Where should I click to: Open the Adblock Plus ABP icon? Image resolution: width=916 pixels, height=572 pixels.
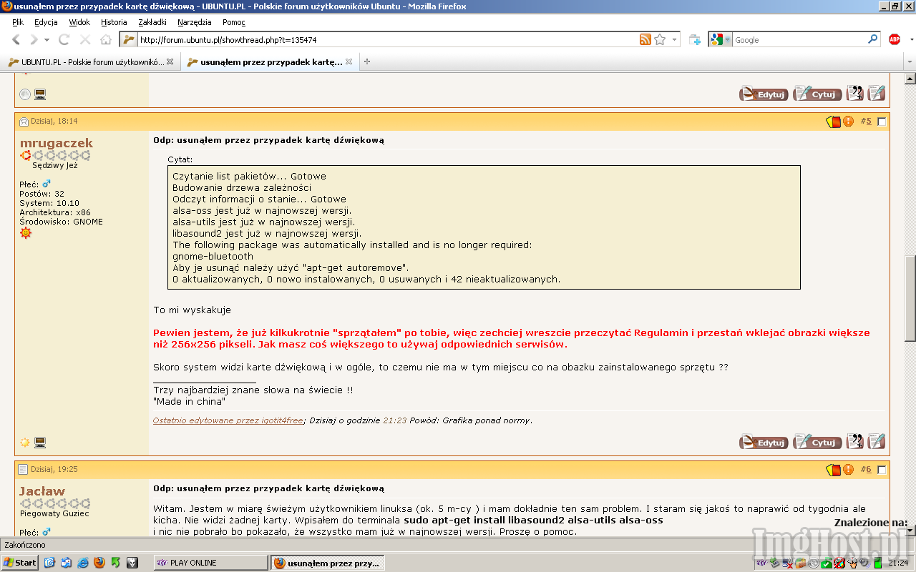[x=894, y=40]
